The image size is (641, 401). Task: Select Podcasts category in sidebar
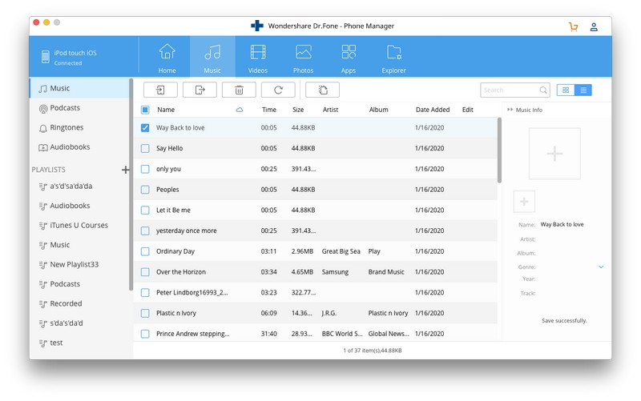click(79, 108)
